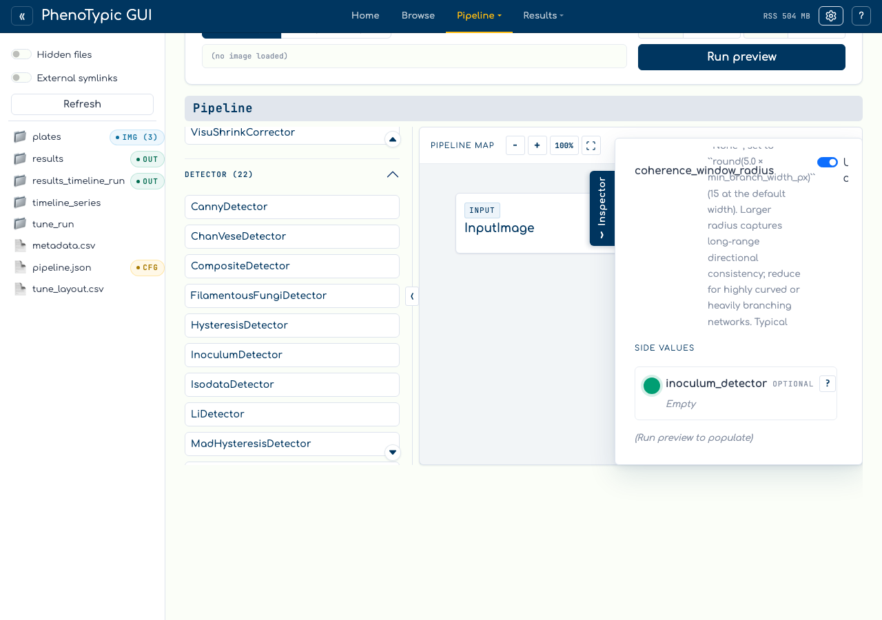Image resolution: width=882 pixels, height=620 pixels.
Task: Click the plates folder icon
Action: [x=20, y=137]
